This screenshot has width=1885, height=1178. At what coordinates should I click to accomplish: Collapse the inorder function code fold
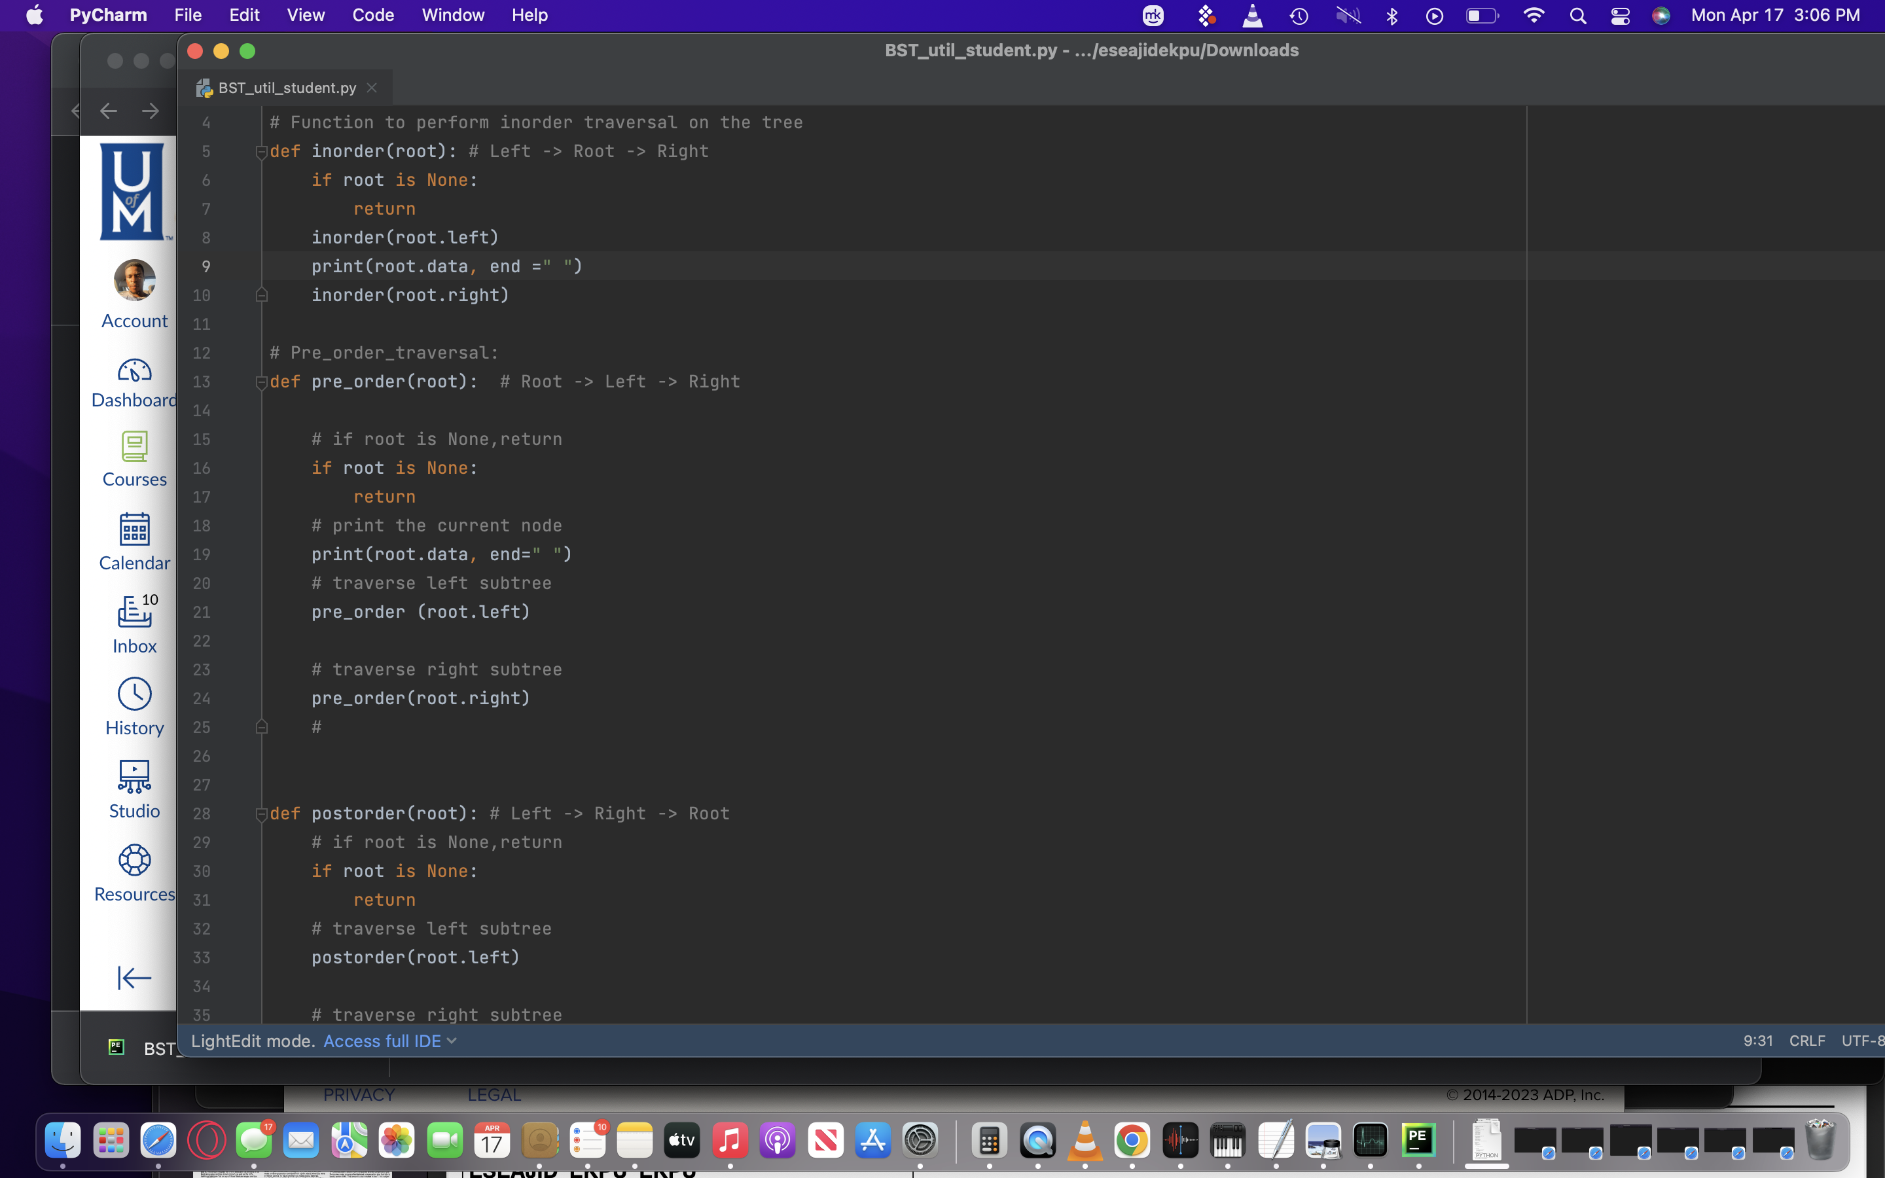(x=262, y=152)
